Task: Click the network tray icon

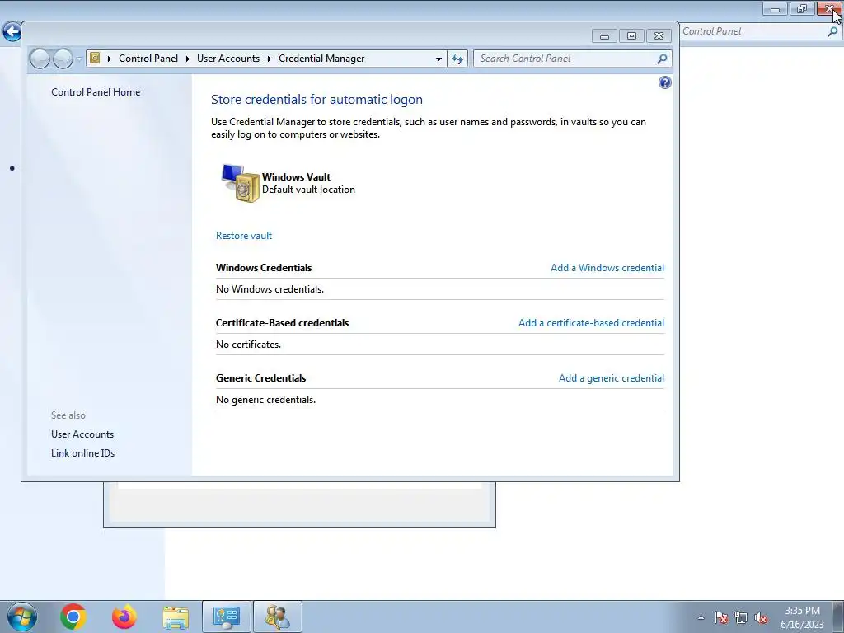Action: click(741, 617)
